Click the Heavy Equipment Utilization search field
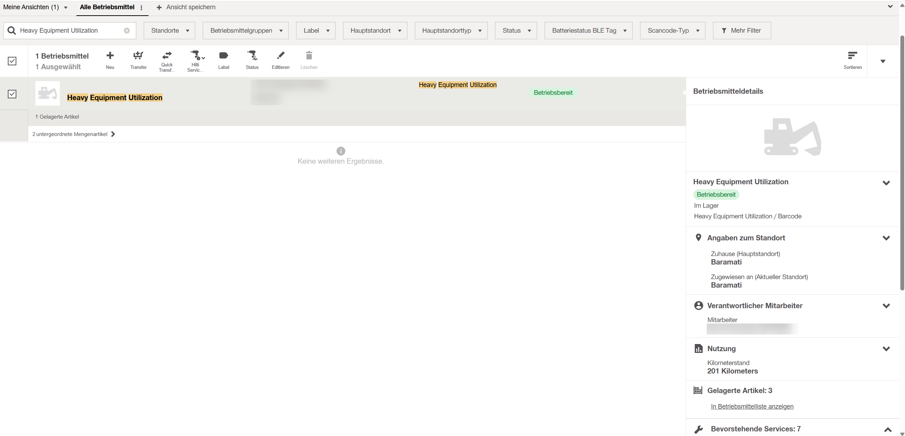The height and width of the screenshot is (436, 905). pyautogui.click(x=69, y=31)
